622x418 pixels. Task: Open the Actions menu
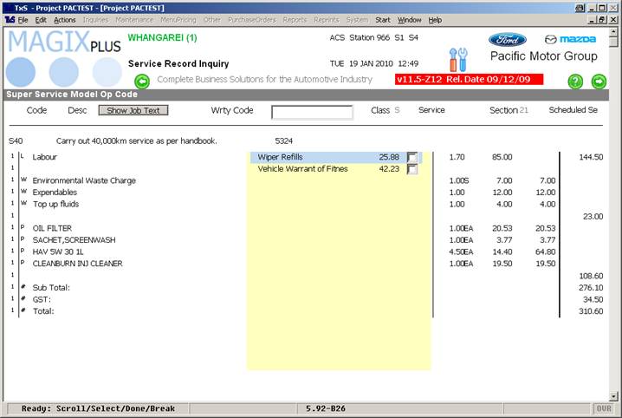[64, 19]
